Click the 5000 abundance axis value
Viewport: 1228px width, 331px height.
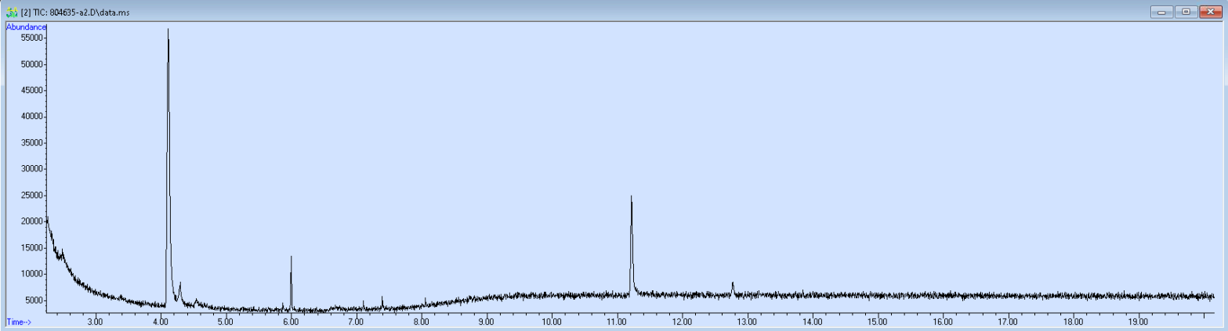click(33, 300)
